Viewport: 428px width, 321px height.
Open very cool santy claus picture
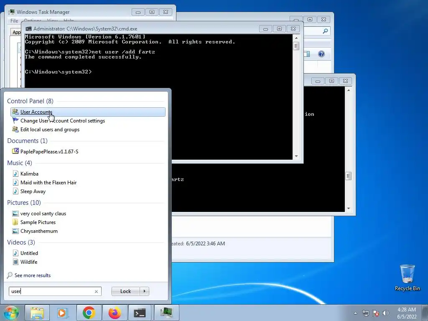43,214
